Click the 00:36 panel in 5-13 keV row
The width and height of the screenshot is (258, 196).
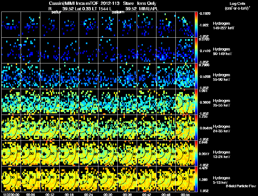(127, 179)
